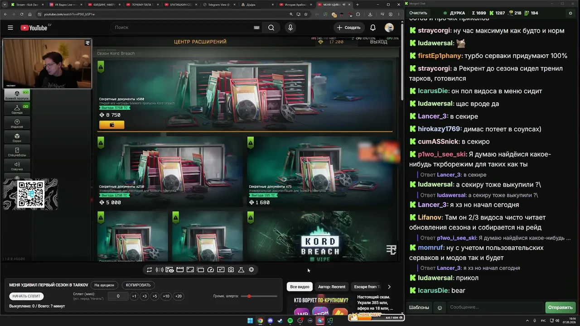Add +5 minutes to split
The image size is (580, 326).
155,296
